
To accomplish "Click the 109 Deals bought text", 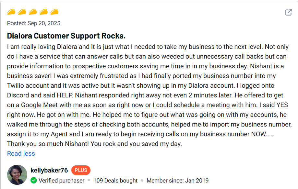I will (115, 181).
